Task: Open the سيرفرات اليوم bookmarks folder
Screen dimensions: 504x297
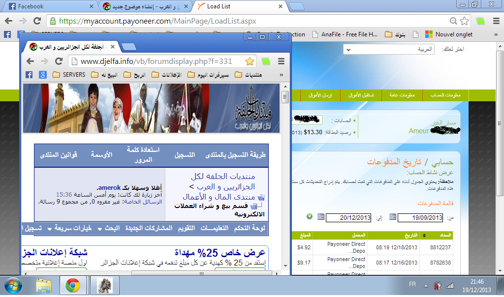Action: (208, 75)
